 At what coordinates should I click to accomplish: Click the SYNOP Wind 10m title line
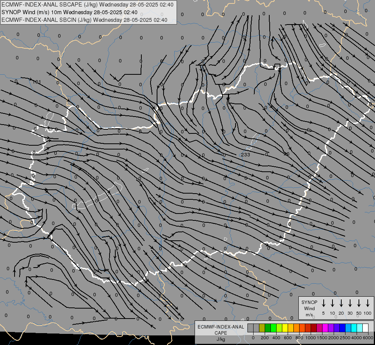point(69,12)
